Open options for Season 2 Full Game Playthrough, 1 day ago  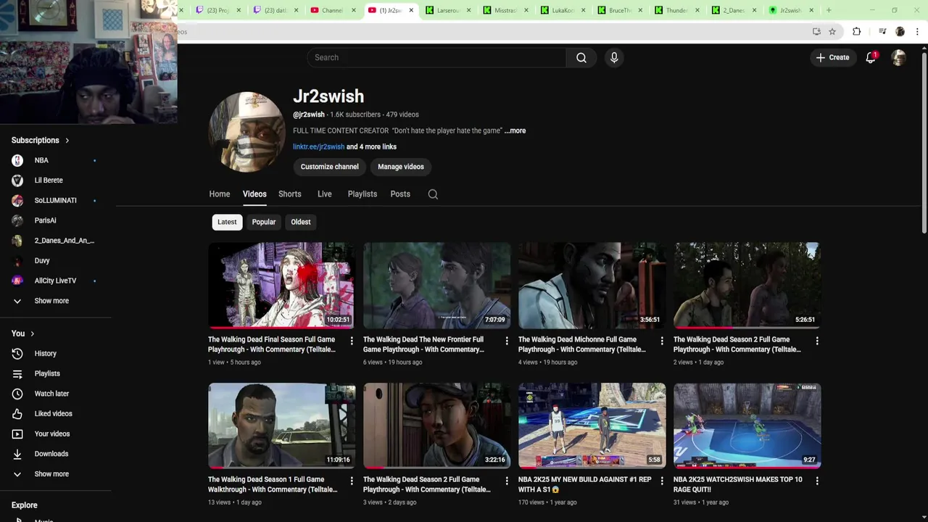pyautogui.click(x=817, y=340)
